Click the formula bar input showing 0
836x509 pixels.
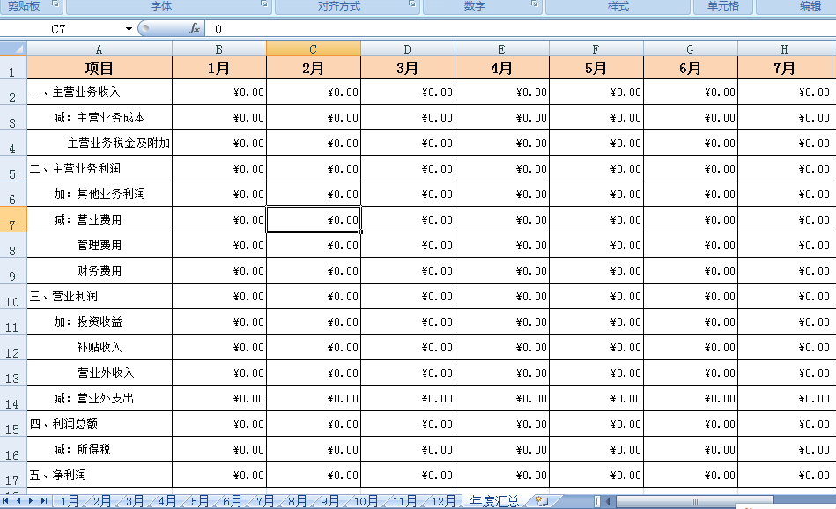[x=520, y=29]
